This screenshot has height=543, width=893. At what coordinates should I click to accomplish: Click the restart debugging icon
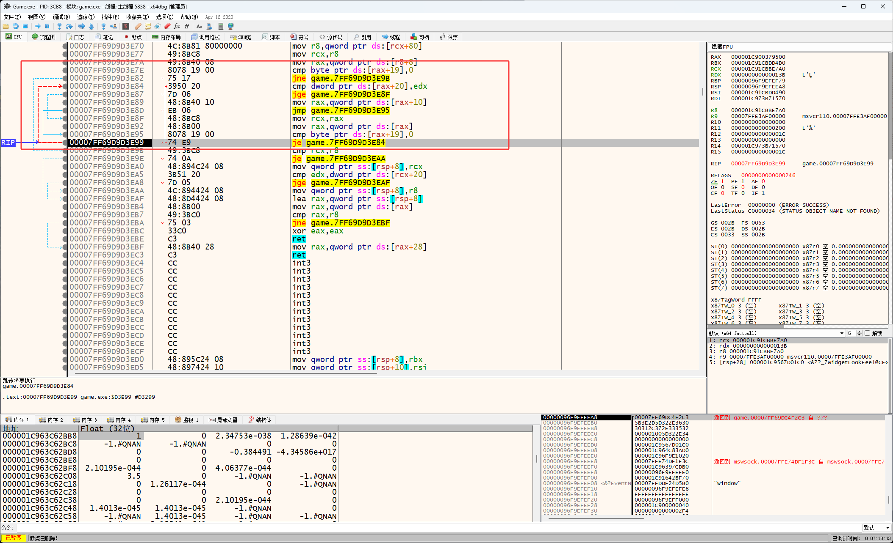(16, 26)
